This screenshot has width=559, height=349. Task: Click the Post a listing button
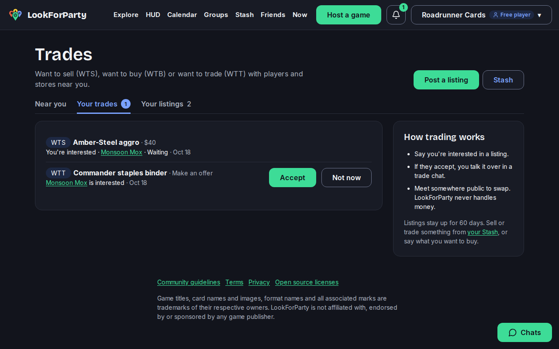pyautogui.click(x=446, y=80)
